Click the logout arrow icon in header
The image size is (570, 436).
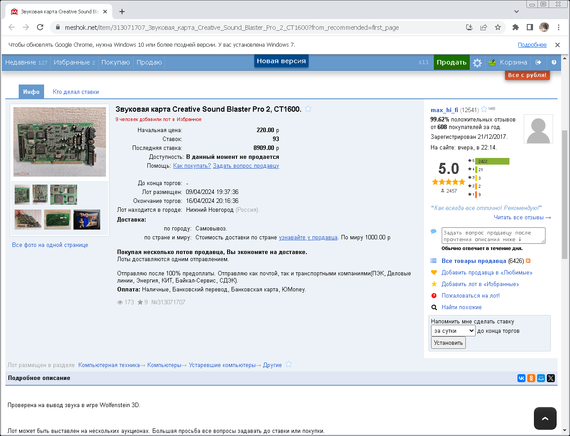tap(538, 62)
